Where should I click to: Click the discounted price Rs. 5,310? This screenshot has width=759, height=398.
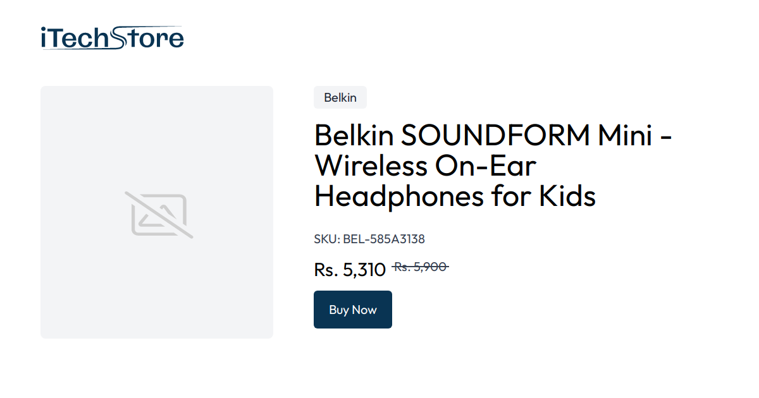[x=350, y=269]
